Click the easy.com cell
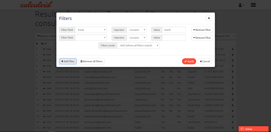Screen dimensions: 271x132 point(140,77)
